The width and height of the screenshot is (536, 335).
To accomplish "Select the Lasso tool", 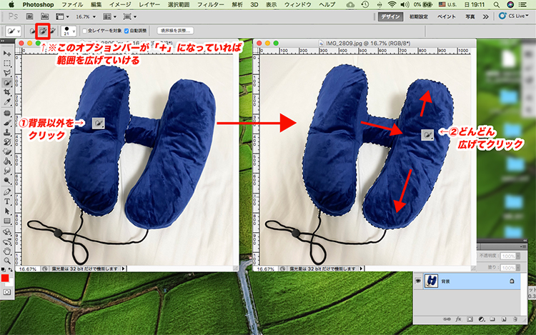I will (7, 72).
